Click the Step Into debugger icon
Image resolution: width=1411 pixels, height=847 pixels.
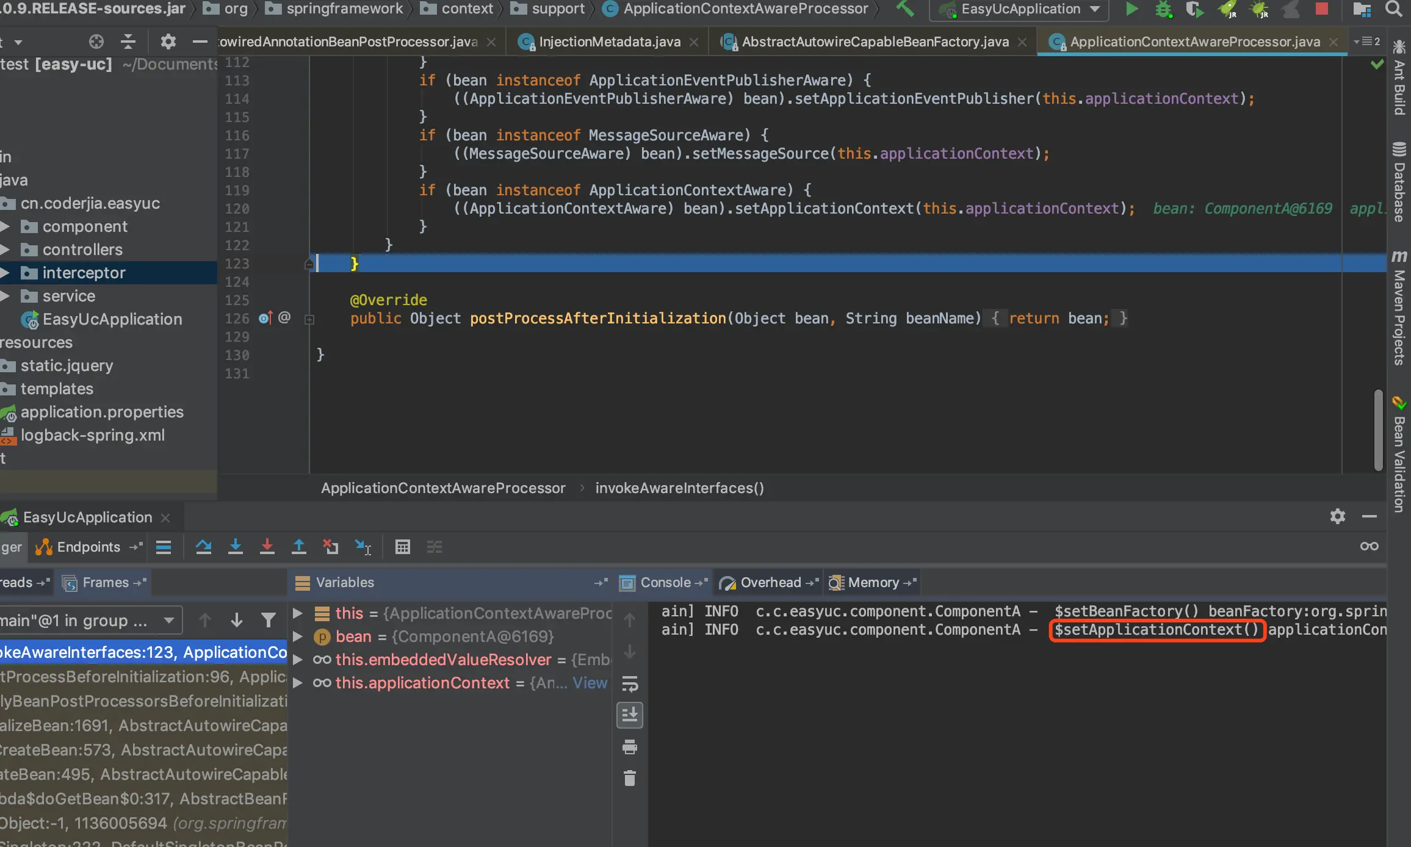coord(235,547)
